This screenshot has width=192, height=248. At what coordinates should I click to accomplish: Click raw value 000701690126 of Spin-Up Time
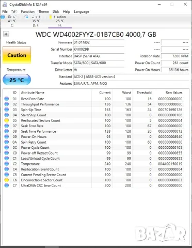[170, 110]
